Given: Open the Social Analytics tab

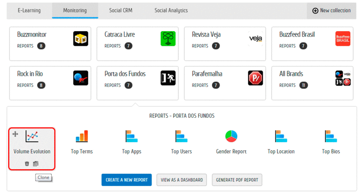Looking at the screenshot, I should click(171, 10).
